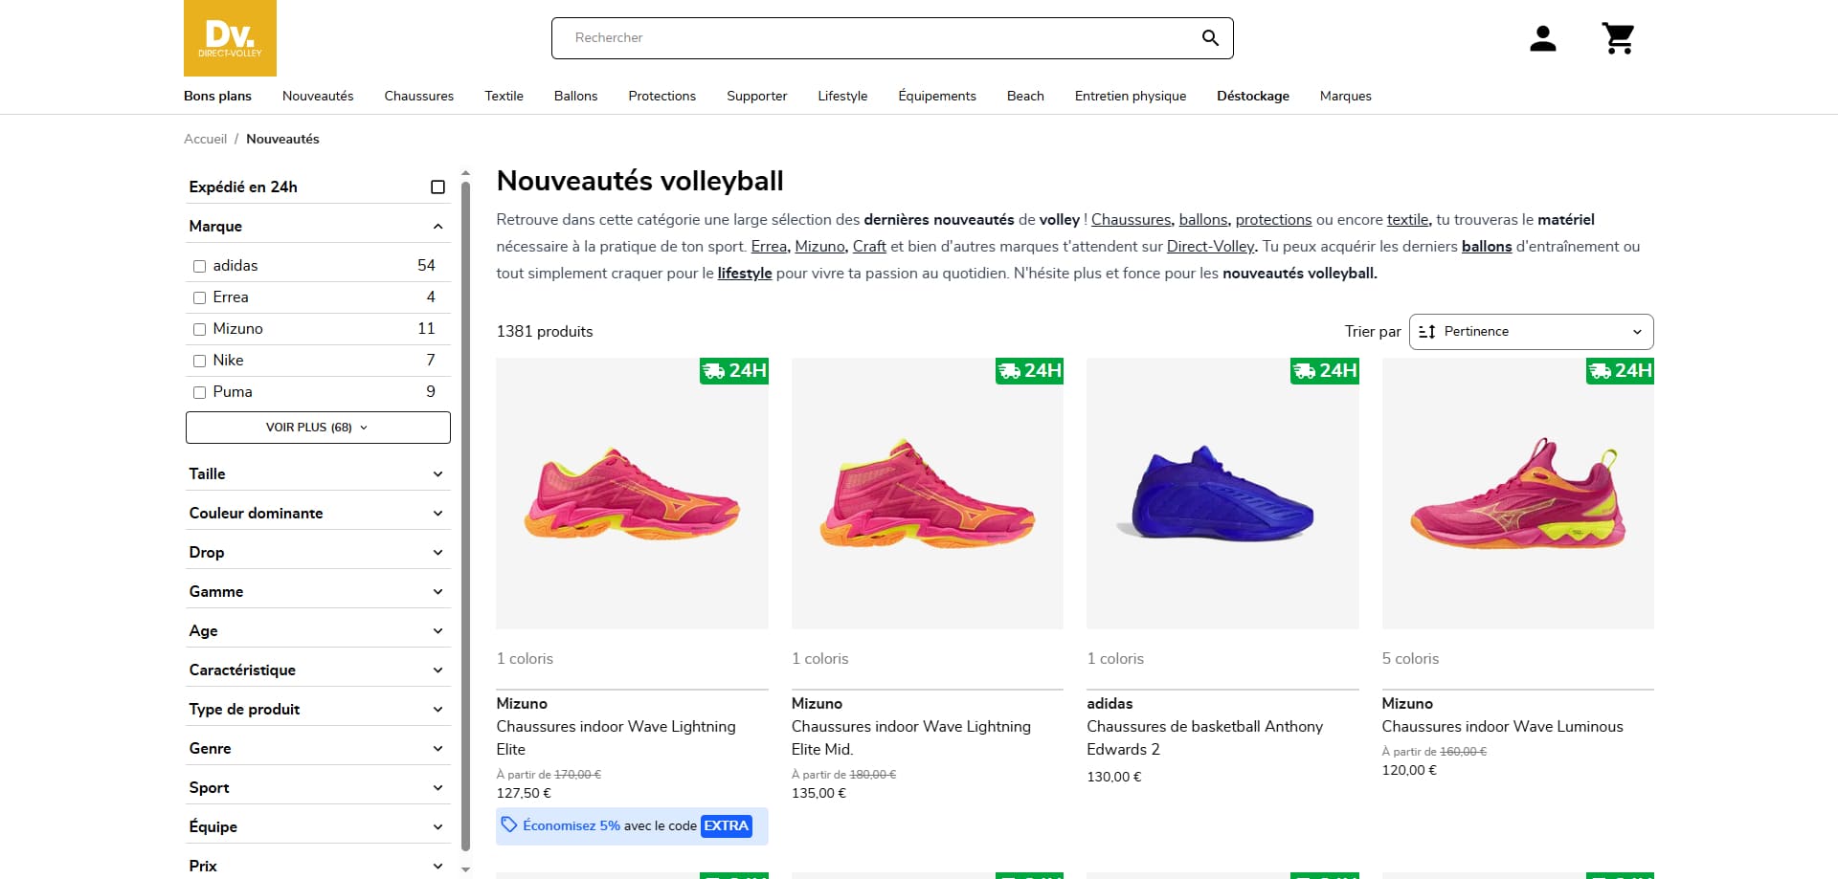Click 24H badge on Wave Luminous card
Image resolution: width=1838 pixels, height=879 pixels.
point(1620,371)
